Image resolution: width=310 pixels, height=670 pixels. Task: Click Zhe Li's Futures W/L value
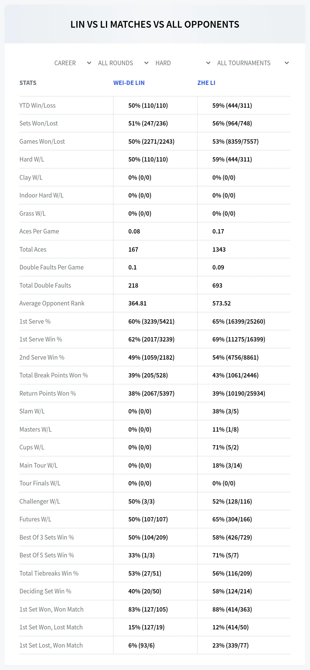click(232, 519)
